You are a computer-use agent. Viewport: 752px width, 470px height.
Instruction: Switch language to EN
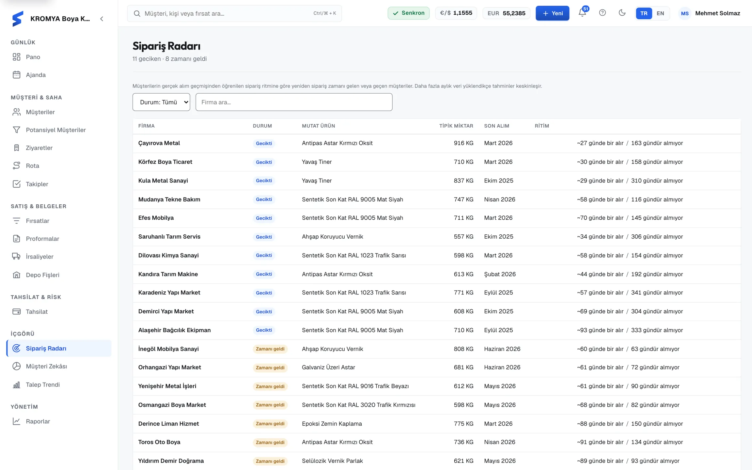[660, 13]
